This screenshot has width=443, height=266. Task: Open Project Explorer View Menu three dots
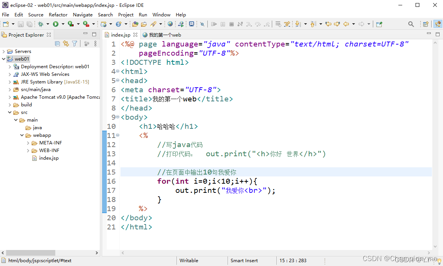pos(95,43)
